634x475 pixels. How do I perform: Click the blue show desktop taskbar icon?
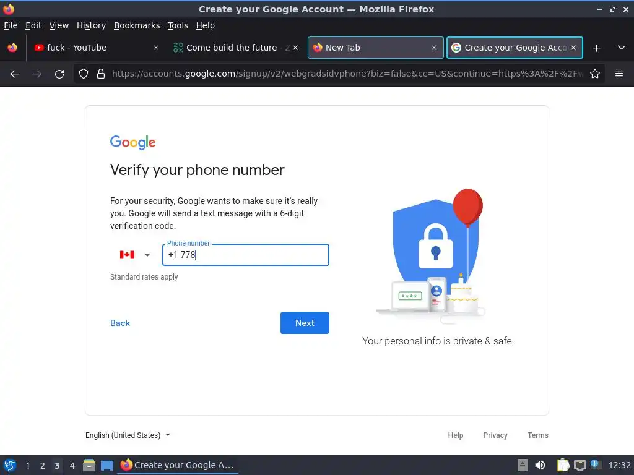(106, 465)
